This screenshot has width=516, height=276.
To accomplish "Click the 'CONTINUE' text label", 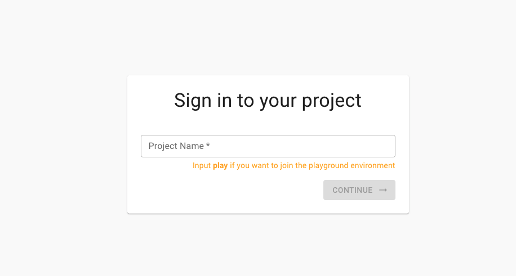I will coord(353,190).
